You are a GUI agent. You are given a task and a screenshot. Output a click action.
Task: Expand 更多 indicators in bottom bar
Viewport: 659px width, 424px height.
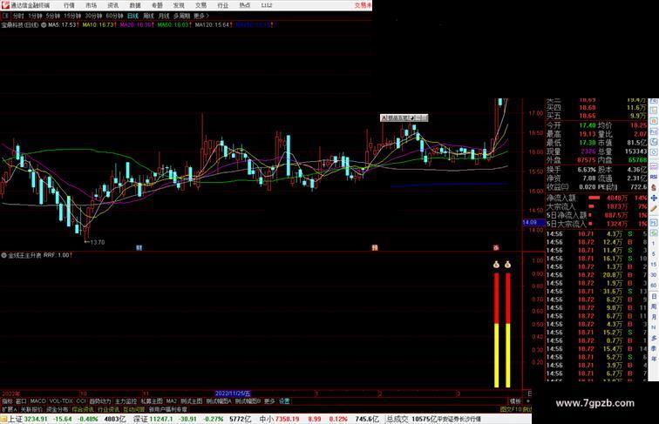click(269, 401)
